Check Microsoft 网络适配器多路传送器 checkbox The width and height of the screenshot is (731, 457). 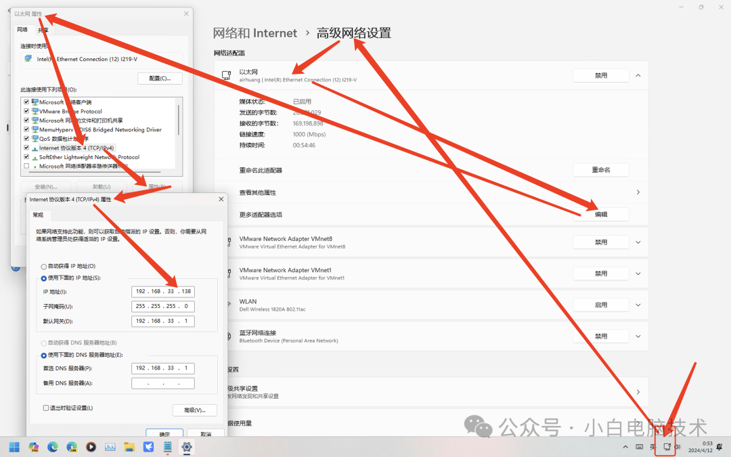(26, 166)
